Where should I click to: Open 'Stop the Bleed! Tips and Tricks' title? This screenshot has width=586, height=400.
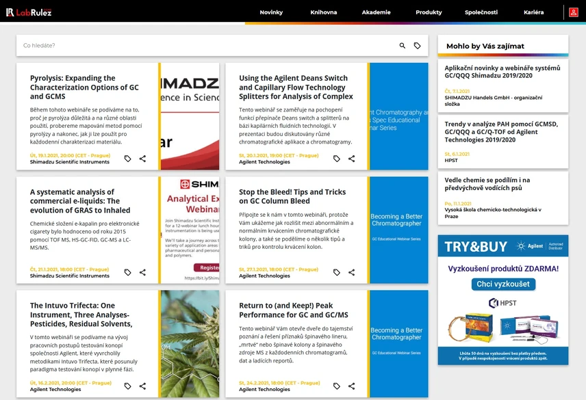(292, 196)
